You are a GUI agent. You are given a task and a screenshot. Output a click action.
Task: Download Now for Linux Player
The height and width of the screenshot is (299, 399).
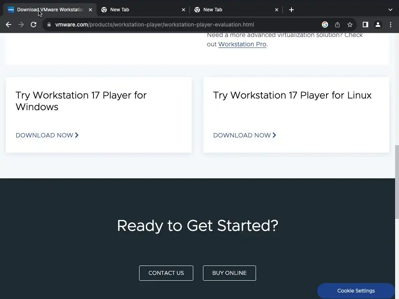pos(245,135)
